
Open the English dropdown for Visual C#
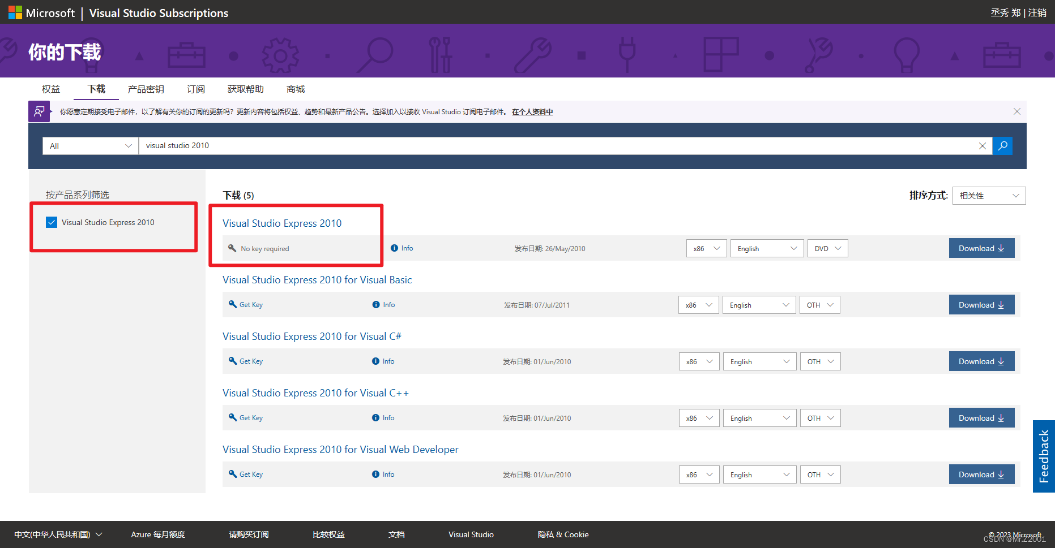759,361
